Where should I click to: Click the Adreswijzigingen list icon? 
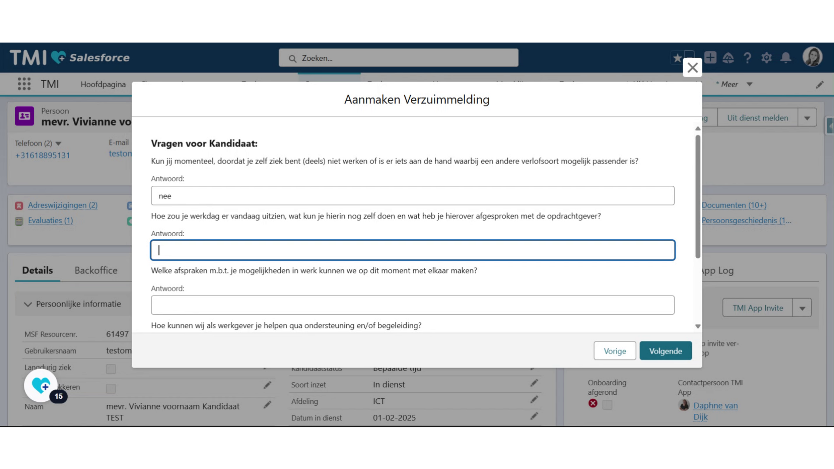pyautogui.click(x=19, y=206)
